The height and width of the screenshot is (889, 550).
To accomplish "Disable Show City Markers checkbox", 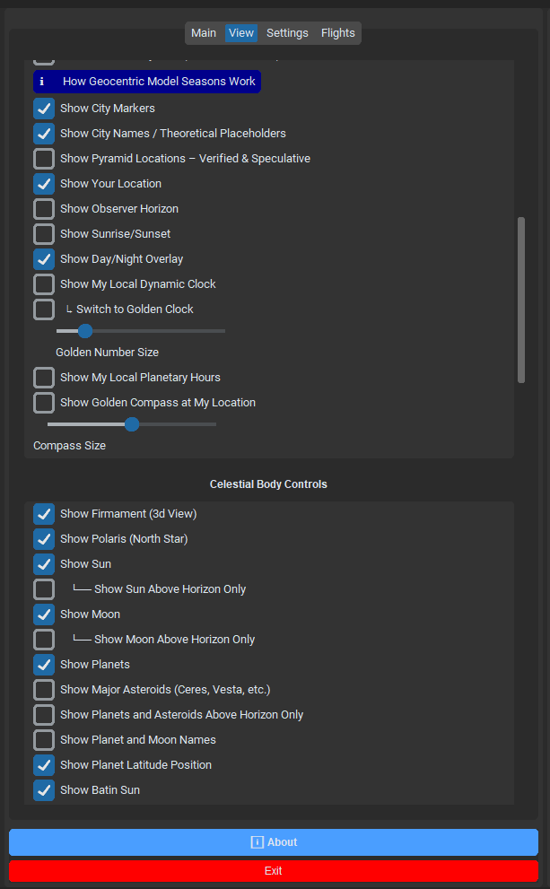I will pos(44,109).
